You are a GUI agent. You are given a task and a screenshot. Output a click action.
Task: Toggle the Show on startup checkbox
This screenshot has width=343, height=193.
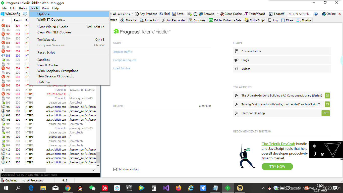pos(115,169)
